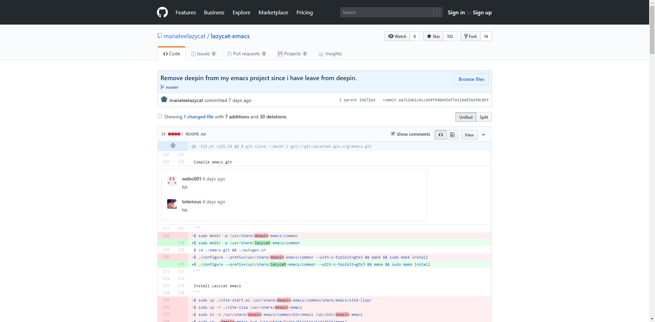Switch the diff to Unified view
This screenshot has width=655, height=322.
466,117
